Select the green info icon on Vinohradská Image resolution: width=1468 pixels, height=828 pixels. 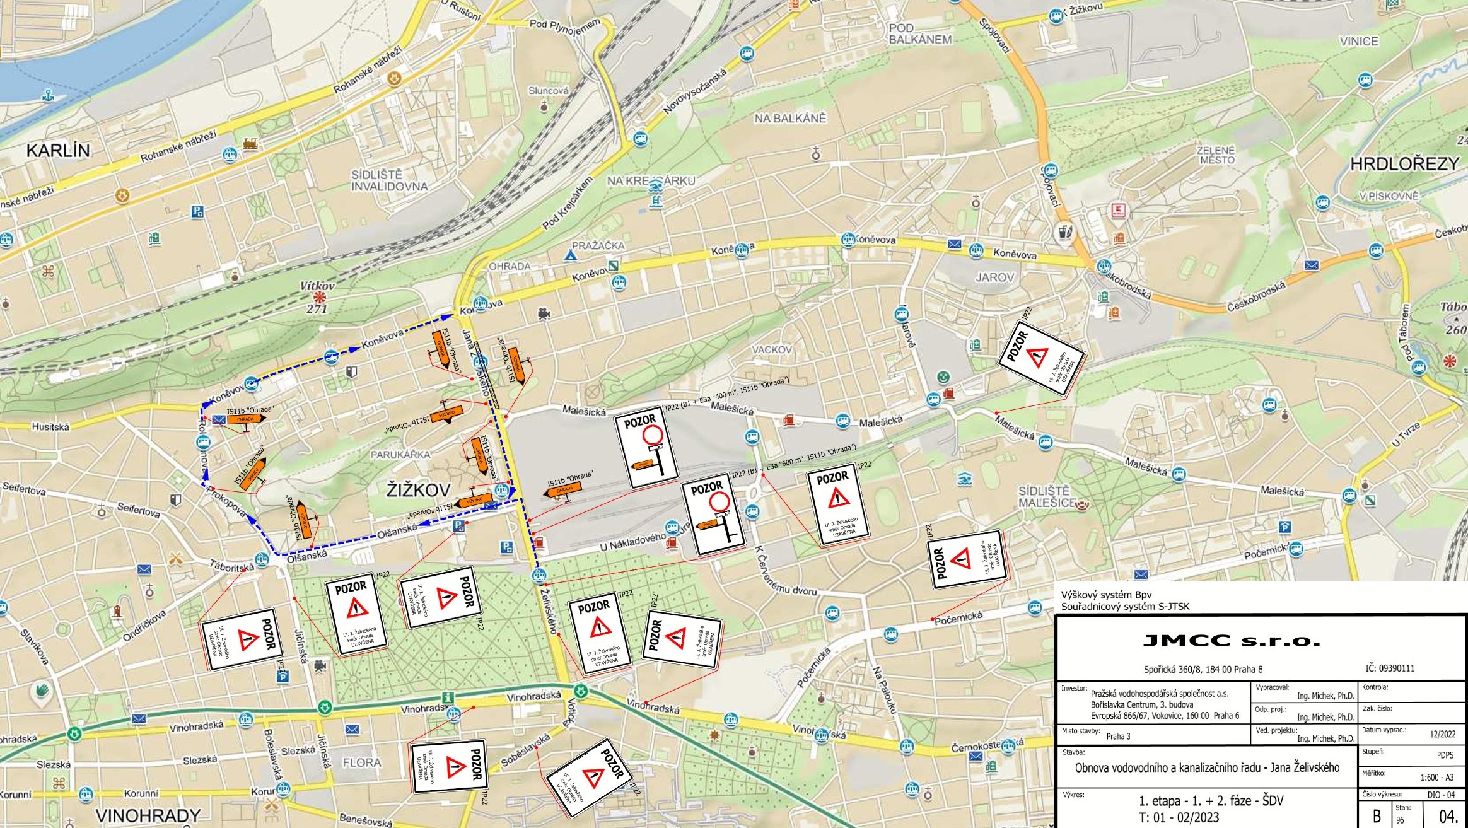pyautogui.click(x=448, y=697)
